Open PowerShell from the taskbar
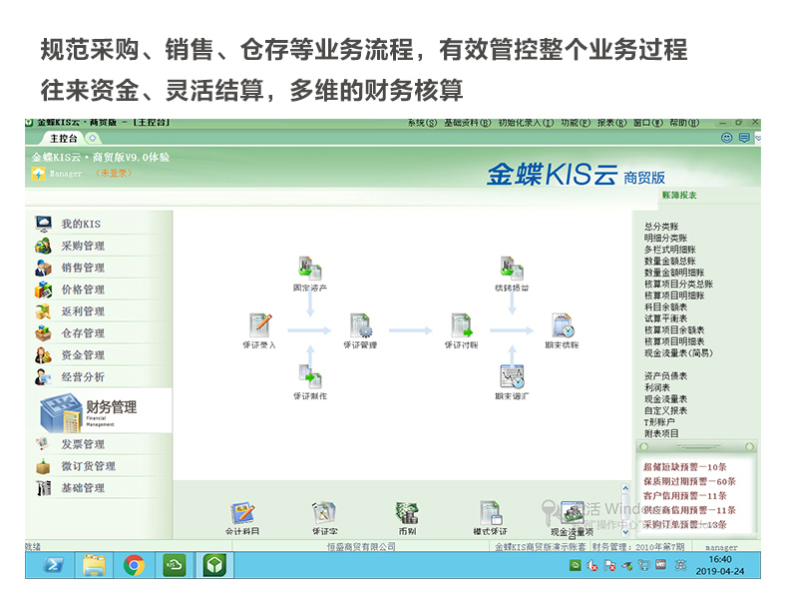This screenshot has width=788, height=589. click(53, 565)
